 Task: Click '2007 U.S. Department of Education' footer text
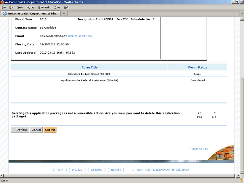pos(163,170)
